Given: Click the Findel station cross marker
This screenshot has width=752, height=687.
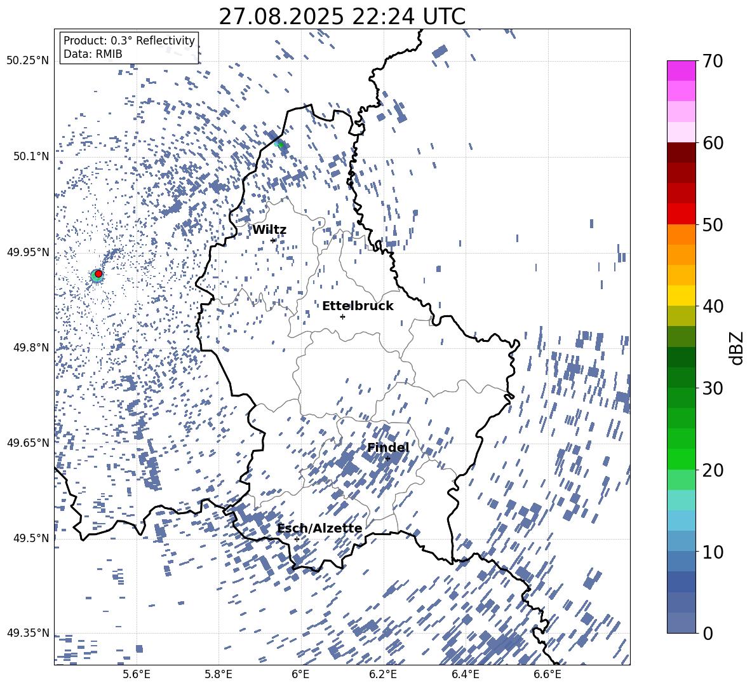Looking at the screenshot, I should [387, 459].
